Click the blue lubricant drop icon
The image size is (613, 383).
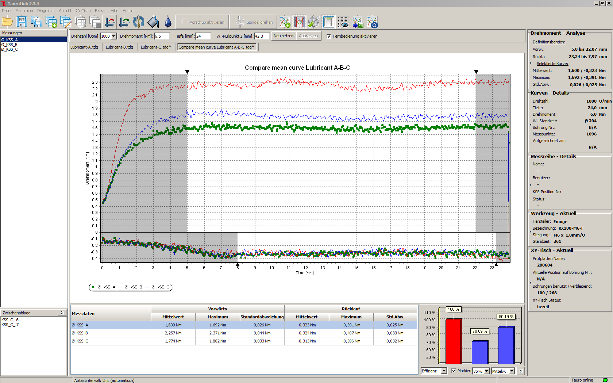tap(168, 22)
